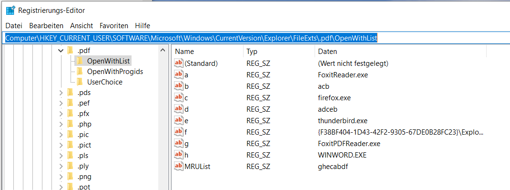Image resolution: width=510 pixels, height=190 pixels.
Task: Select the MRUList value icon
Action: [x=179, y=166]
